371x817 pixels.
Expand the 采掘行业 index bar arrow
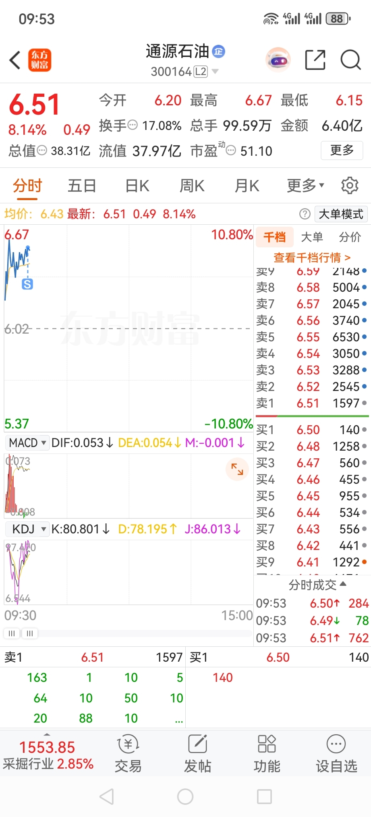[47, 735]
